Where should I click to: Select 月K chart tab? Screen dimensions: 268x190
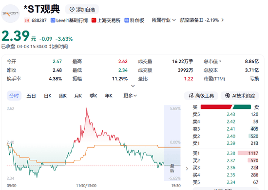78,96
